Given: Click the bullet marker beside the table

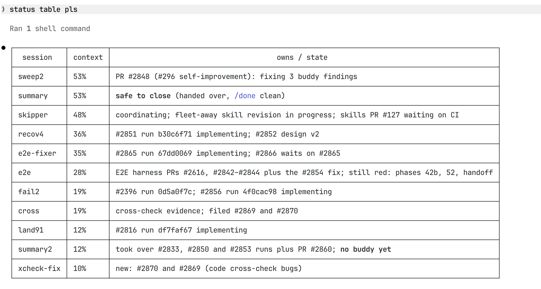Looking at the screenshot, I should click(x=3, y=48).
